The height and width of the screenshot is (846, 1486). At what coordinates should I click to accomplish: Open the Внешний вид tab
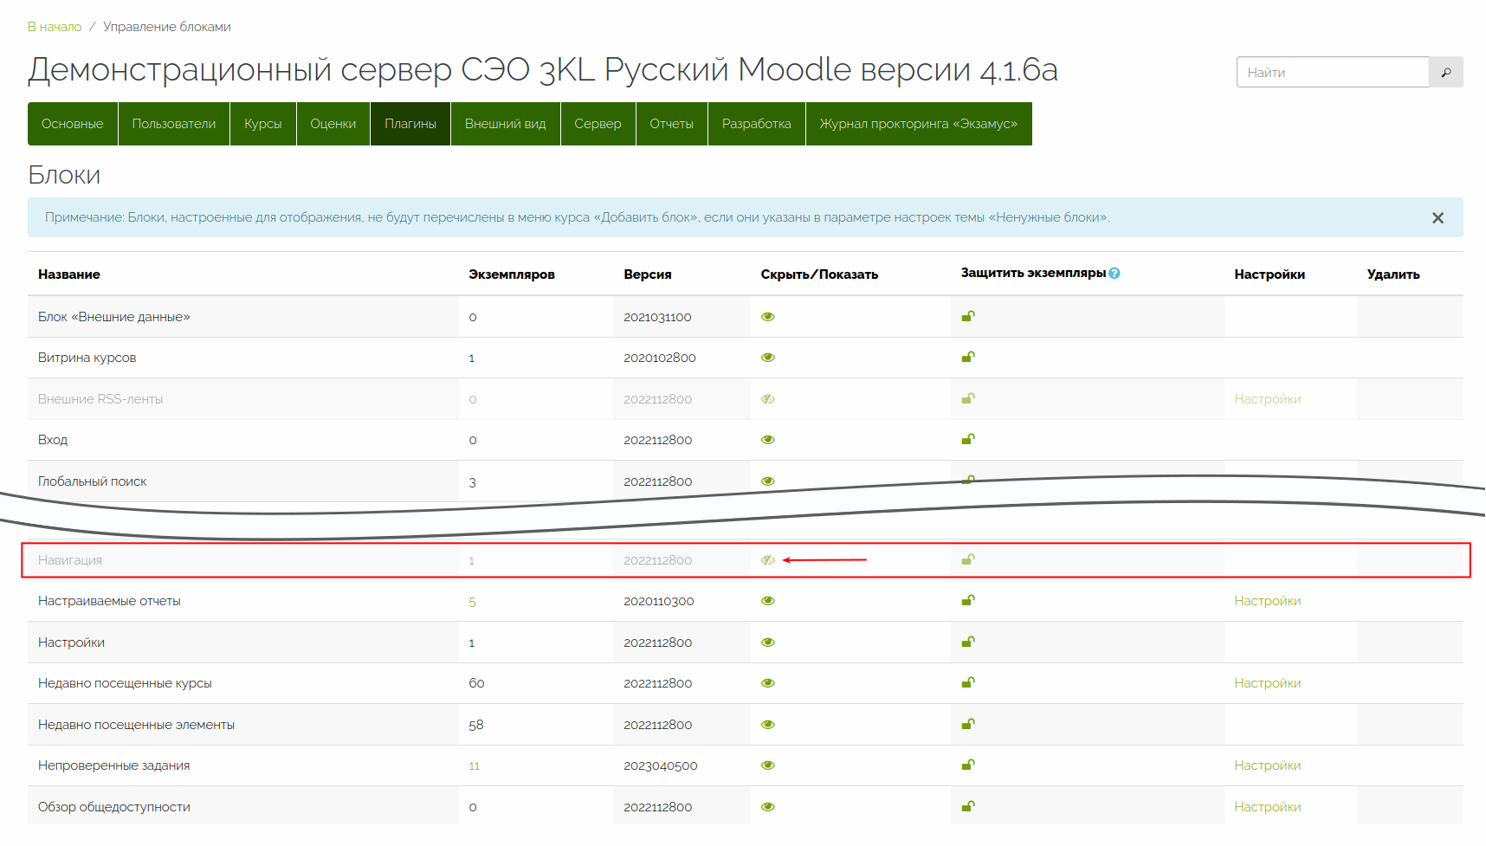click(506, 124)
